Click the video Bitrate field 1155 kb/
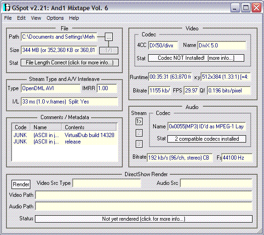 [x=160, y=91]
